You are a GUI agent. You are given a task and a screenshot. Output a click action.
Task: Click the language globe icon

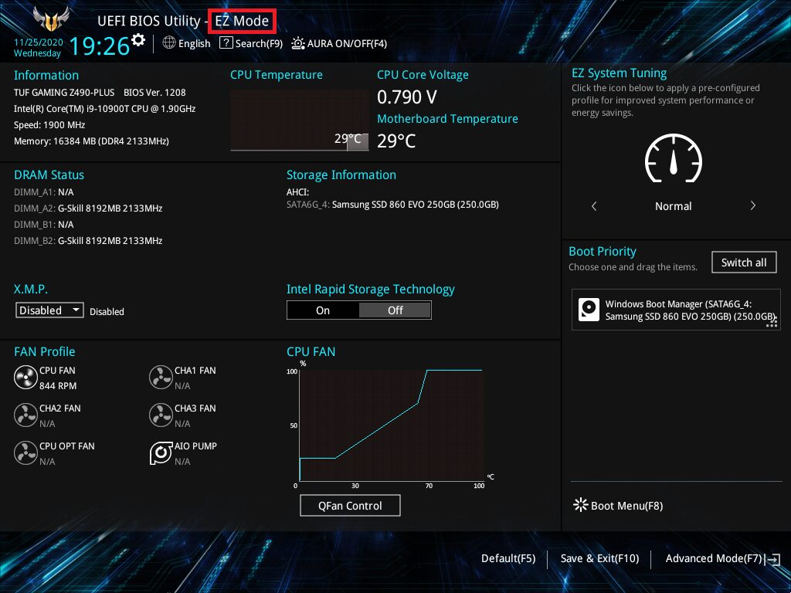pos(169,43)
